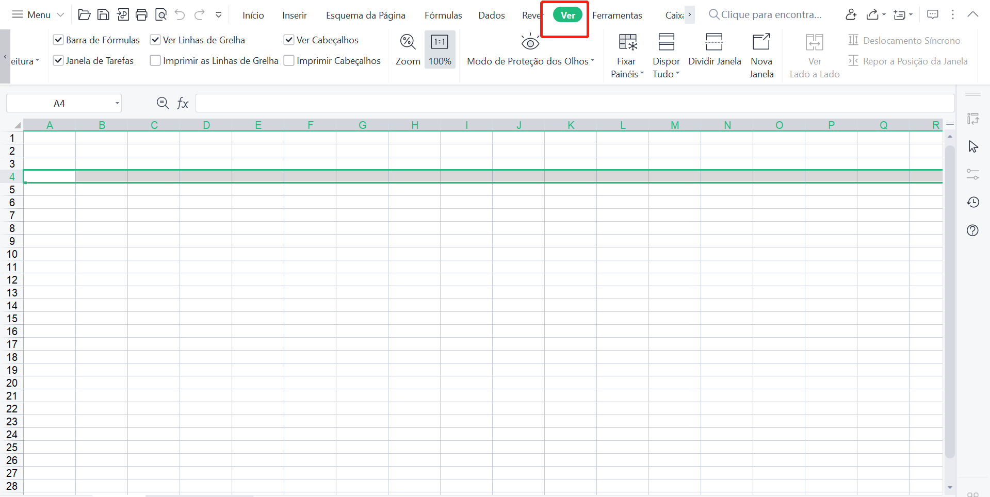The image size is (990, 497).
Task: Disable Ver Linhas de Grelha checkbox
Action: click(x=155, y=40)
